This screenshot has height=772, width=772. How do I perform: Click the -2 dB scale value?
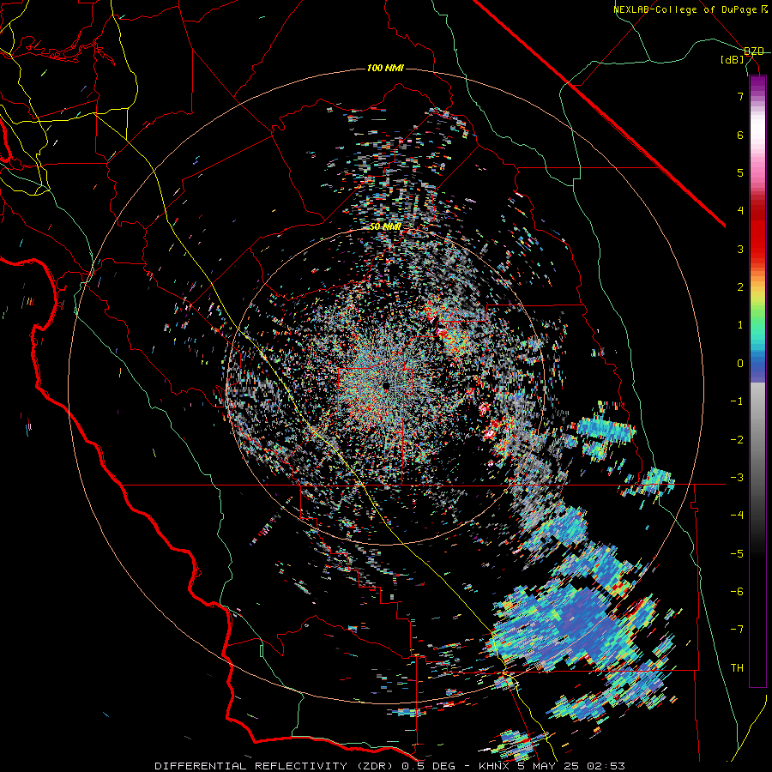(x=737, y=440)
